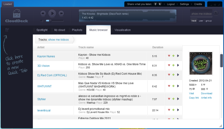The image size is (224, 129).
Task: Add Dj levent promotional mix via plus
Action: (x=173, y=110)
